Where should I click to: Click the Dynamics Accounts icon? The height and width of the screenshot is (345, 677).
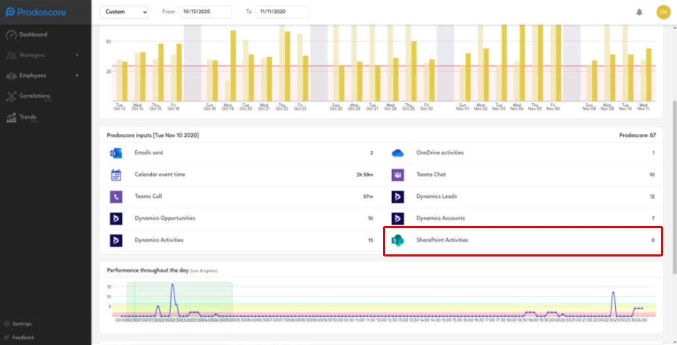398,218
